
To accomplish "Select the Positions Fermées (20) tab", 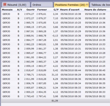I will (70, 5).
